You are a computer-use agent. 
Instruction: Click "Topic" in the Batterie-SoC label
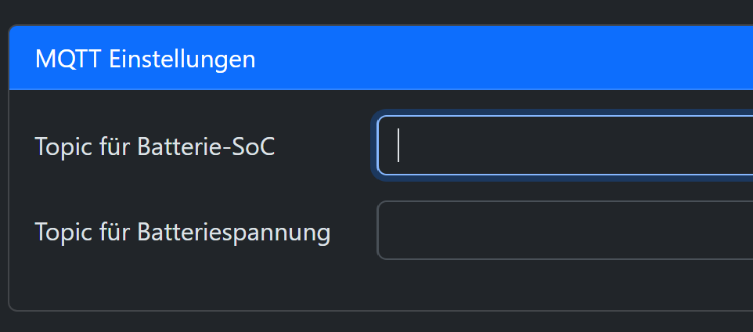60,146
